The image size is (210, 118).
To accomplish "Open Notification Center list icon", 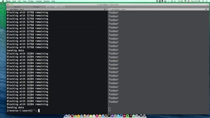I will [x=207, y=1].
